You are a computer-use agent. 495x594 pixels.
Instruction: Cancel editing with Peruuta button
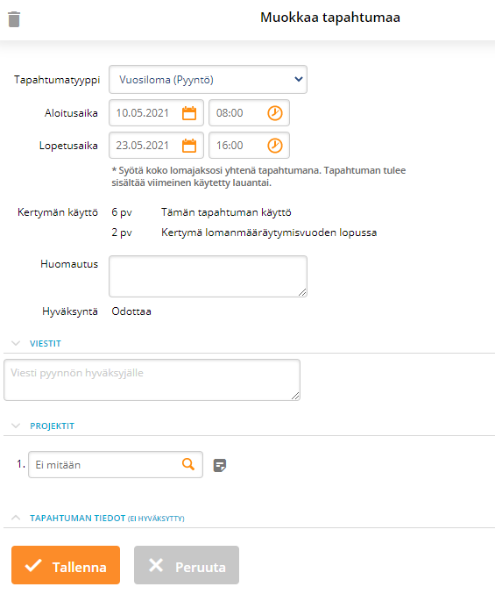point(187,565)
